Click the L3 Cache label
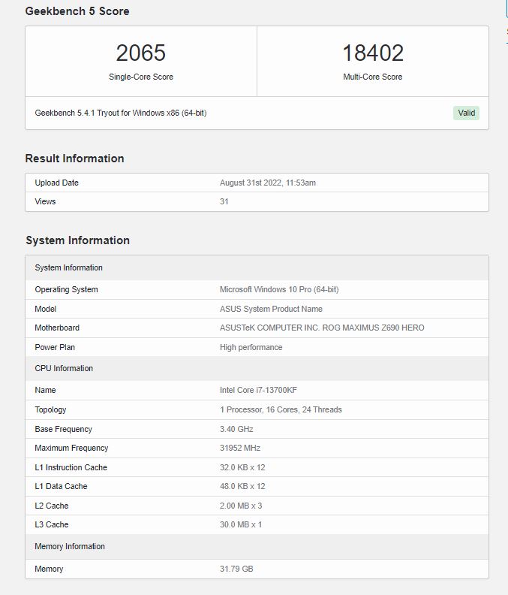508x595 pixels. coord(52,524)
